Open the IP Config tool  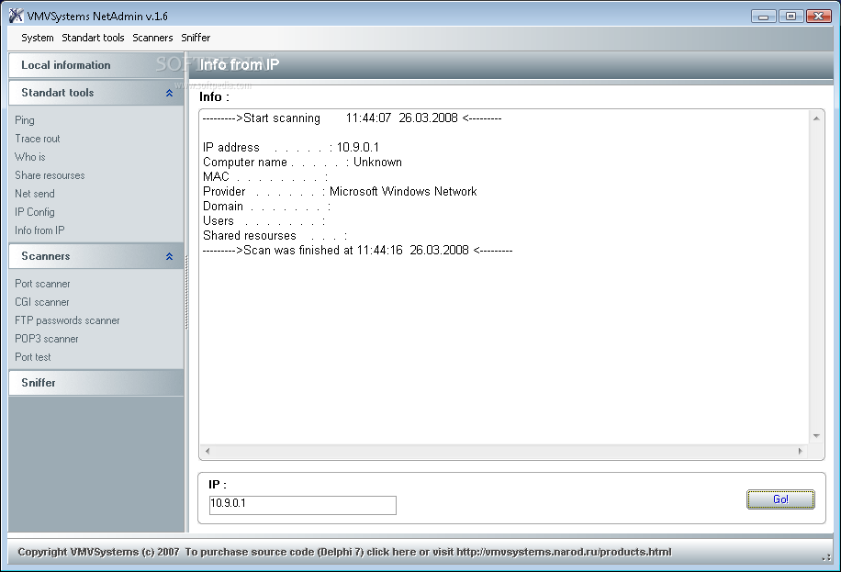pos(34,212)
